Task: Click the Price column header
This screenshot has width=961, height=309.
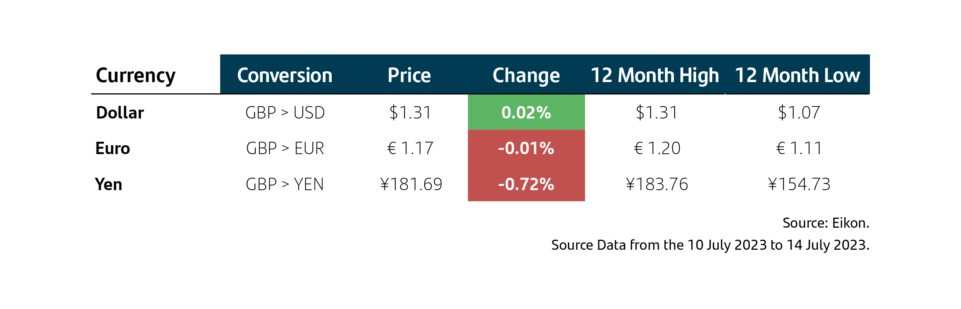Action: point(409,75)
